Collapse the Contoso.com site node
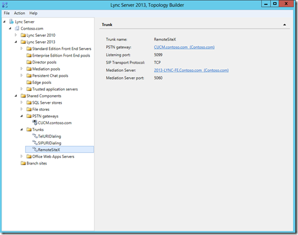This screenshot has width=298, height=235. tap(10, 29)
